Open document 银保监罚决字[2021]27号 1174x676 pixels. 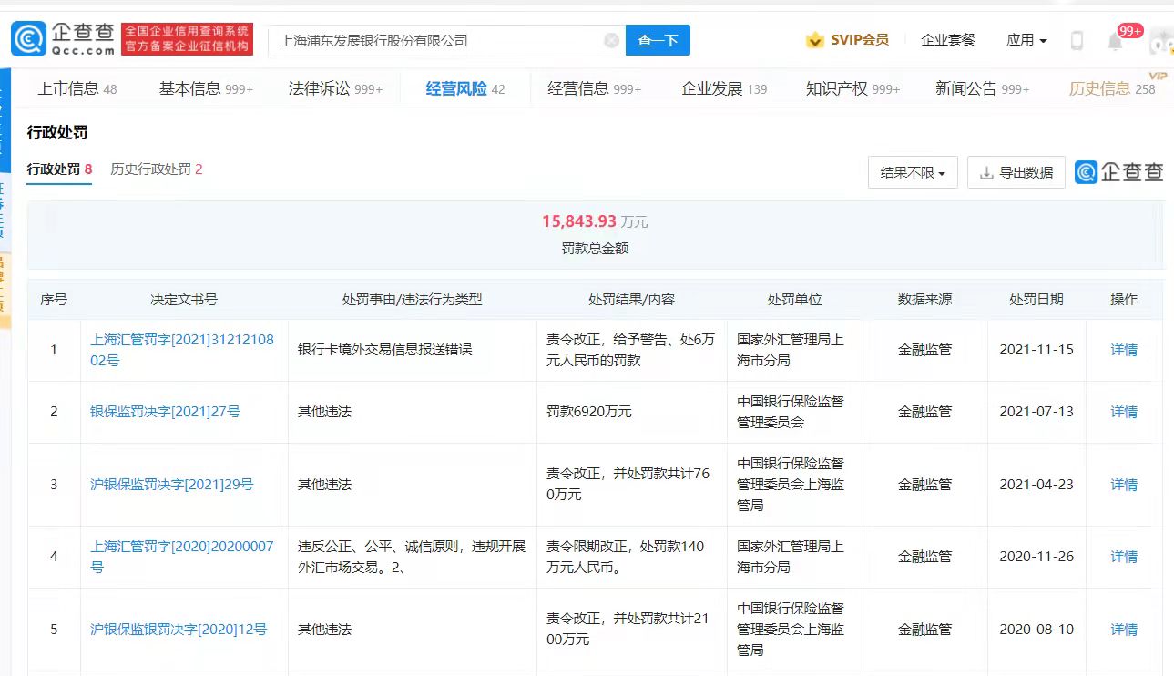pos(165,412)
